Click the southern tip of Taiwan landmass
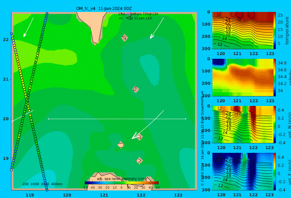The width and height of the screenshot is (291, 198). (95, 44)
